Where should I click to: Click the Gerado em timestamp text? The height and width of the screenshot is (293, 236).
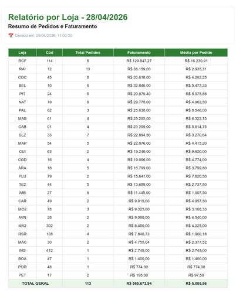43,36
